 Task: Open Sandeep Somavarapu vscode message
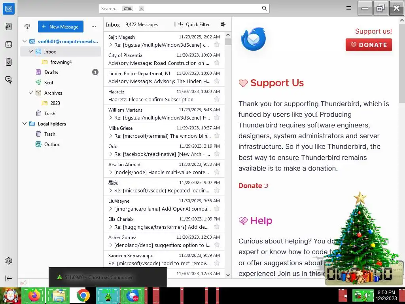pos(164,260)
